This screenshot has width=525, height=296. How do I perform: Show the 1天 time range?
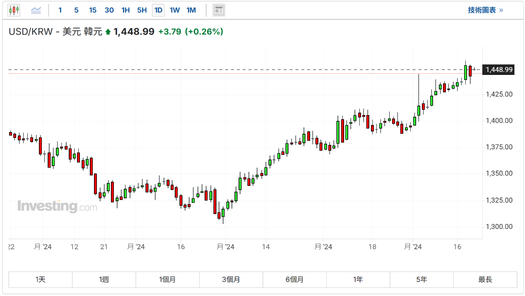(x=41, y=279)
